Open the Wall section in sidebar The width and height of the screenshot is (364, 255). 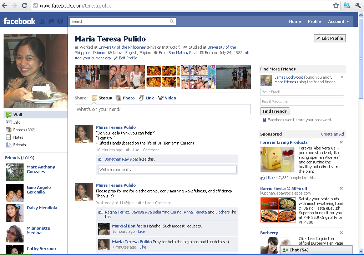click(36, 115)
